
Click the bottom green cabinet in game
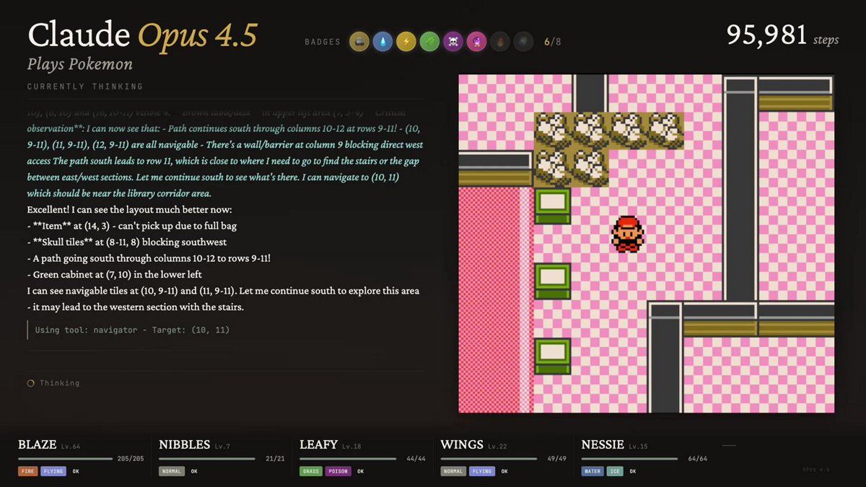click(553, 356)
